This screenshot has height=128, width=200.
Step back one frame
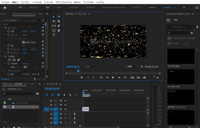[x=107, y=77]
